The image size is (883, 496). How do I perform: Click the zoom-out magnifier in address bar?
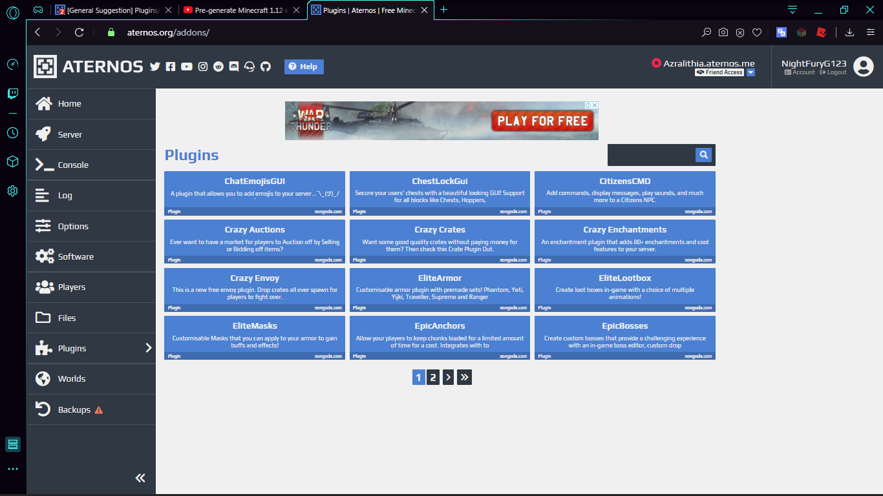click(707, 32)
